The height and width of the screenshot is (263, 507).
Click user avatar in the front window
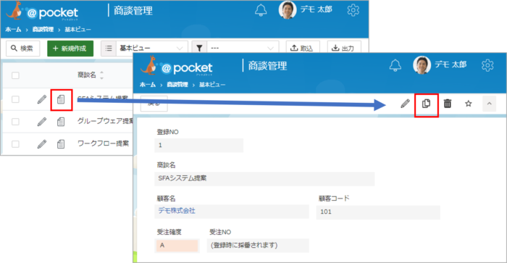point(422,65)
